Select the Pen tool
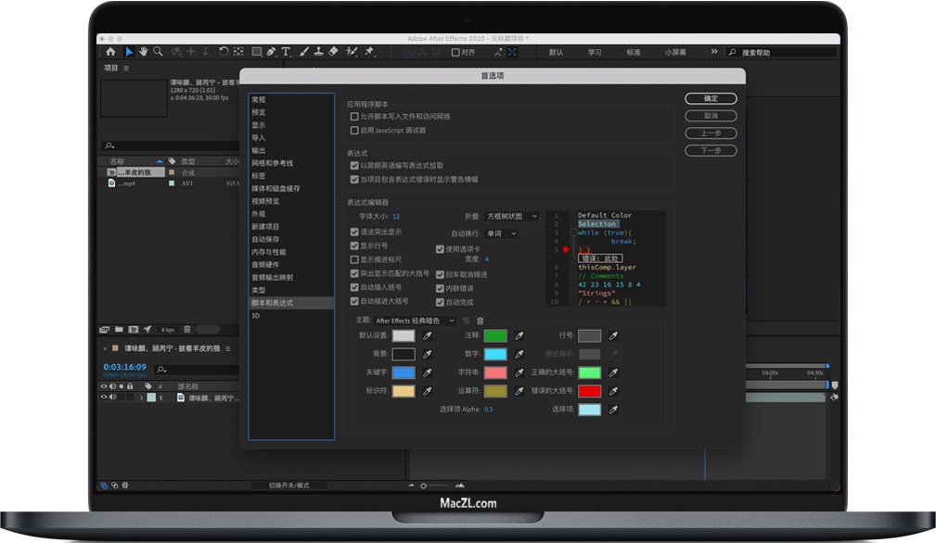 coord(270,53)
